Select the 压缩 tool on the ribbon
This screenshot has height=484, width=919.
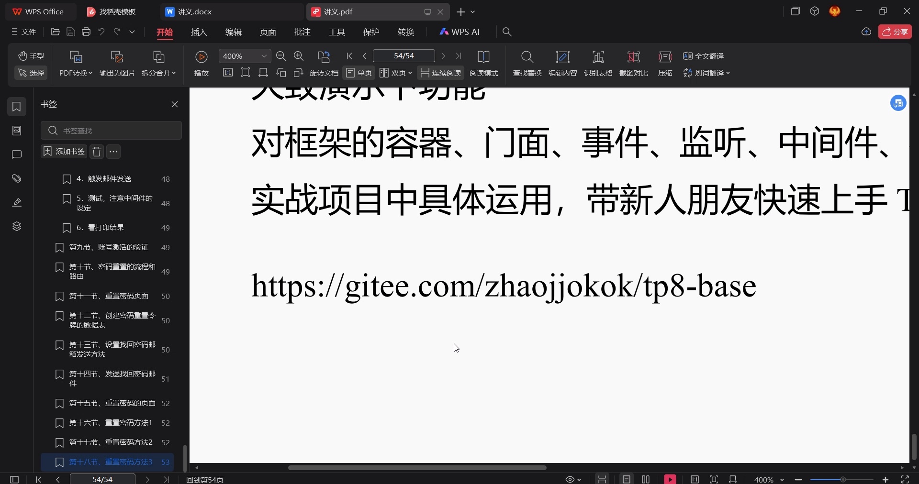(665, 64)
